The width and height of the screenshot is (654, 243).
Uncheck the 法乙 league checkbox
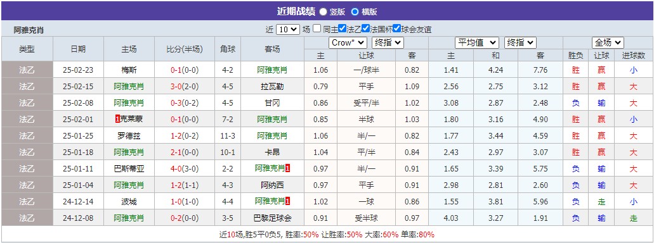(342, 28)
